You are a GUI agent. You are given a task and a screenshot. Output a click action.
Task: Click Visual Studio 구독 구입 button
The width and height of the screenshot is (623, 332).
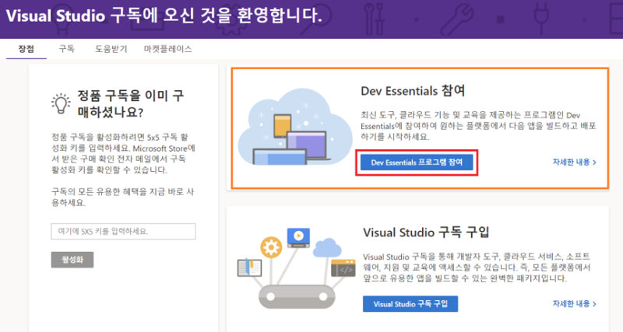point(410,304)
